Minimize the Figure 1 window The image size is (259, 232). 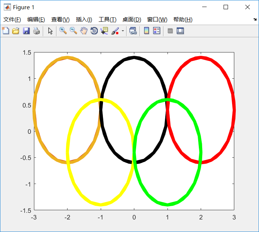click(x=204, y=7)
